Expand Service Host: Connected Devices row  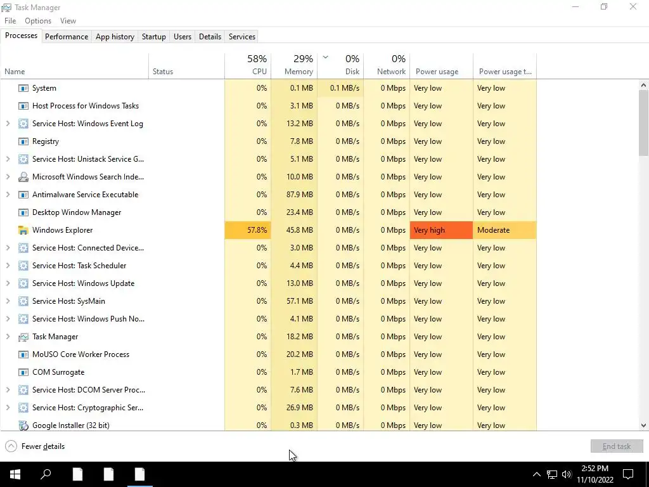8,248
